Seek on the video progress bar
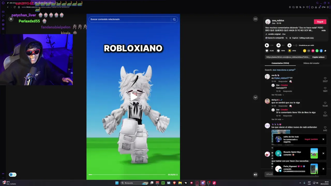 [127, 175]
